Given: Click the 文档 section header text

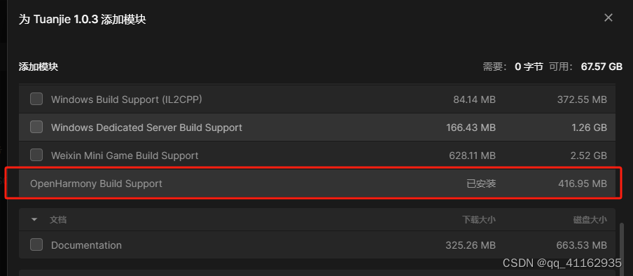Looking at the screenshot, I should pos(58,220).
